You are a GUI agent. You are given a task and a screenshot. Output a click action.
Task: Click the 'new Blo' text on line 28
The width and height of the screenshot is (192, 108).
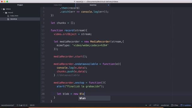(x=79, y=94)
